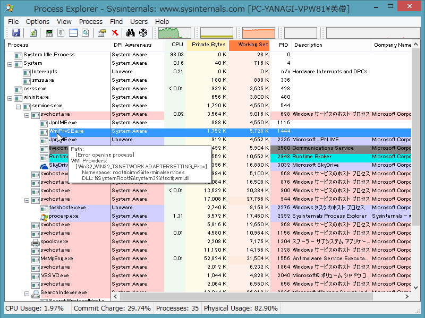The width and height of the screenshot is (425, 318).
Task: Click the vertical scrollbar down arrow
Action: coord(416,287)
